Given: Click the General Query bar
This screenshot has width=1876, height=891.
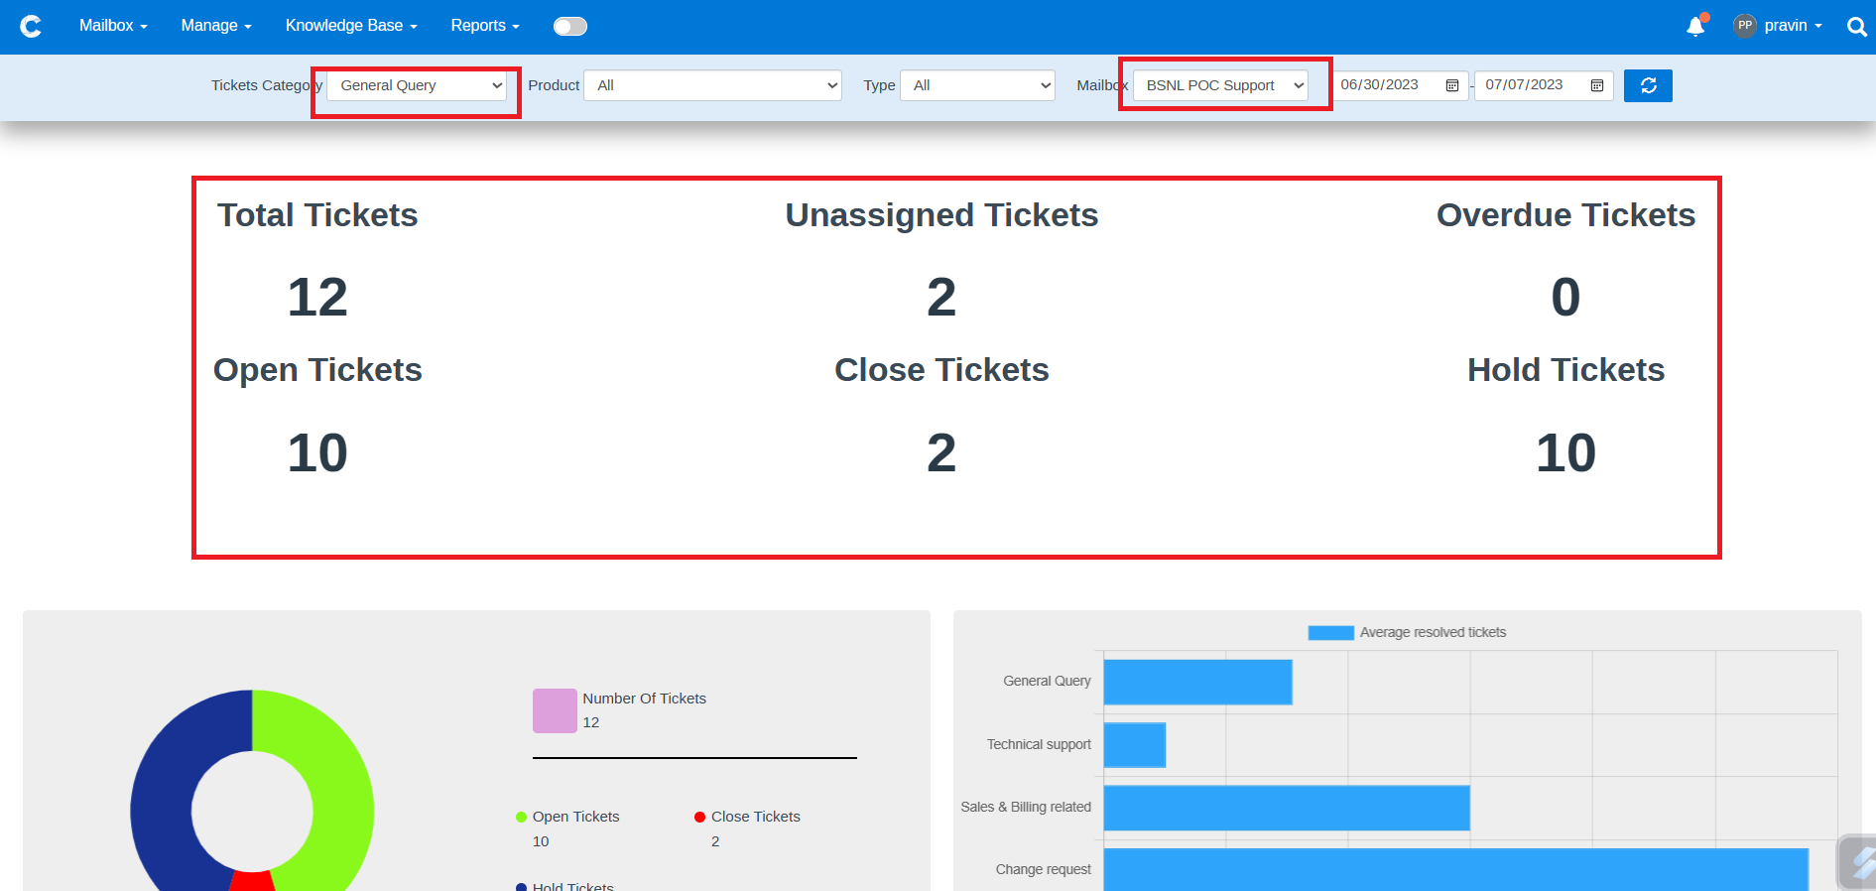Looking at the screenshot, I should [1197, 682].
